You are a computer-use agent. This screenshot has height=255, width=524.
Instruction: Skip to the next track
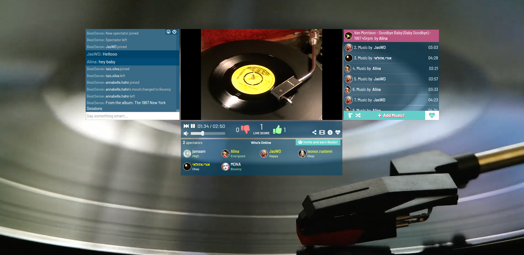pos(186,126)
